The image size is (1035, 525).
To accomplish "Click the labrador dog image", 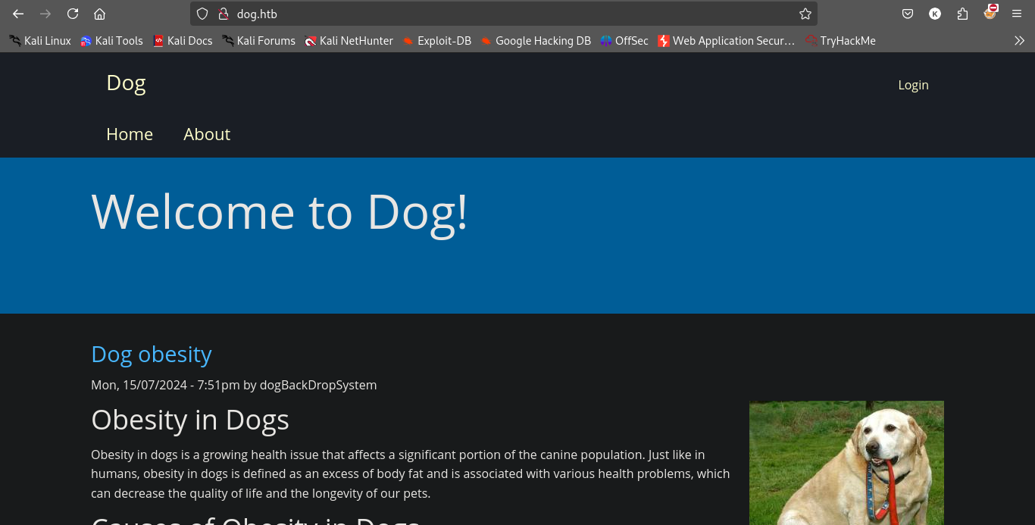I will [846, 462].
